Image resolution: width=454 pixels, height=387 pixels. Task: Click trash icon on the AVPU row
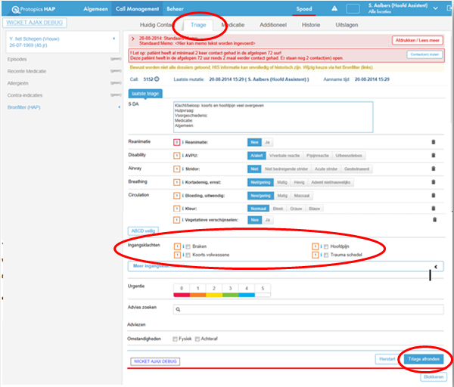(x=434, y=154)
